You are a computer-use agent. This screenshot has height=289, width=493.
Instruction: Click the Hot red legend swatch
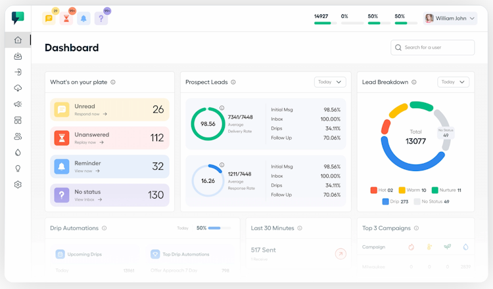click(x=373, y=190)
